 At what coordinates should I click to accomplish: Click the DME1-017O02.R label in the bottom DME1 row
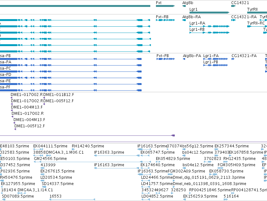(x=28, y=113)
